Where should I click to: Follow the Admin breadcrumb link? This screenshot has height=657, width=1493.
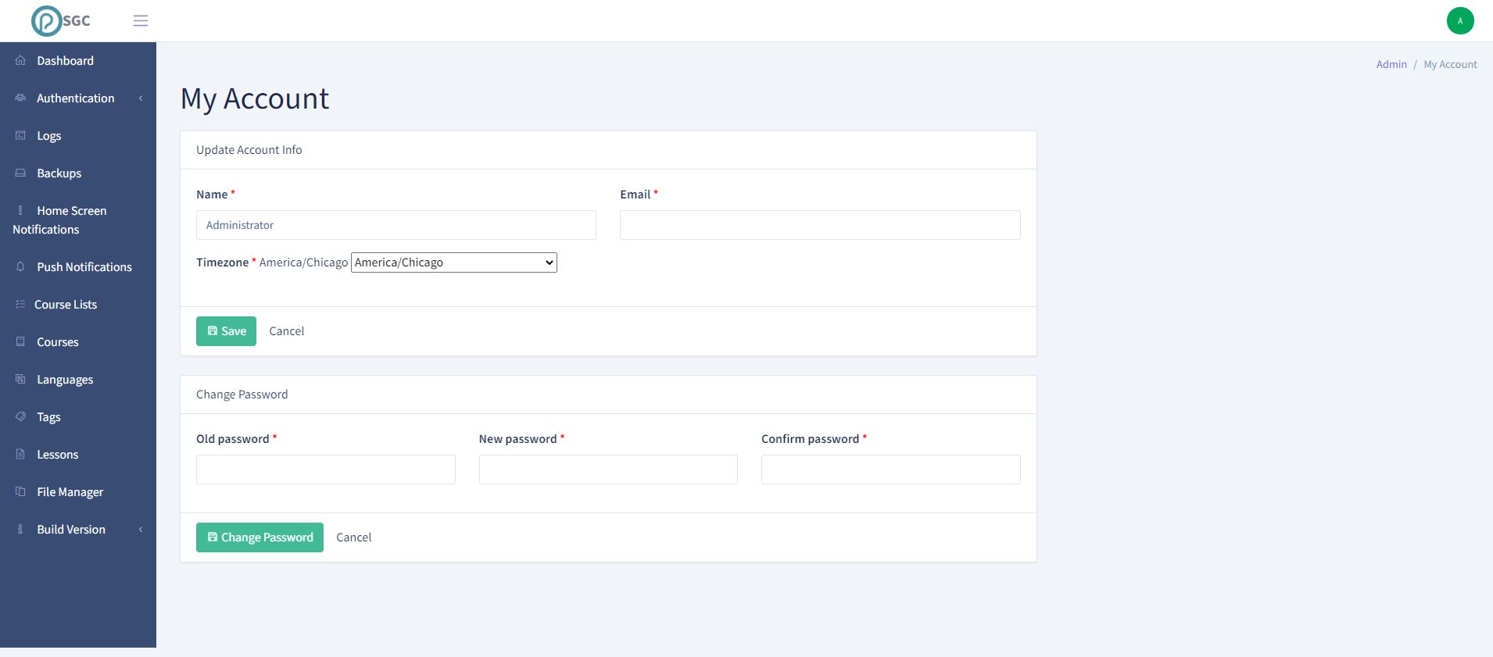coord(1391,65)
